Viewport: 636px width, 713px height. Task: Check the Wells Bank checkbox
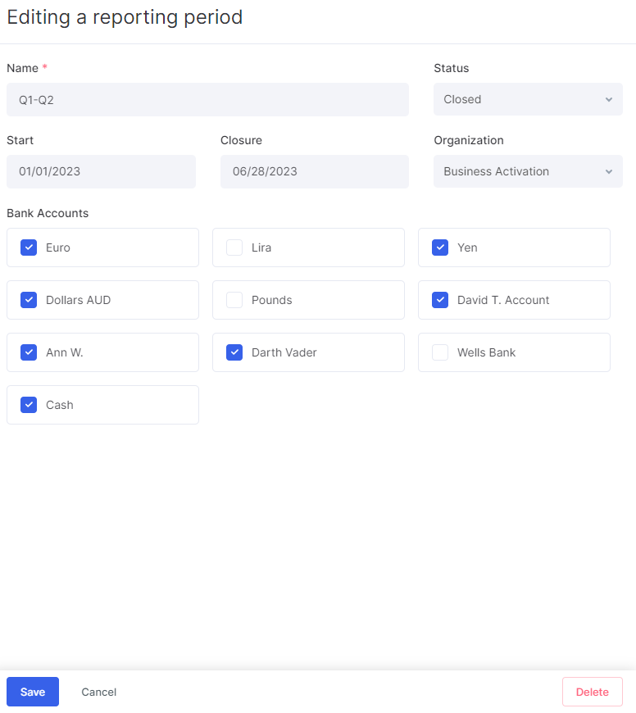point(440,352)
